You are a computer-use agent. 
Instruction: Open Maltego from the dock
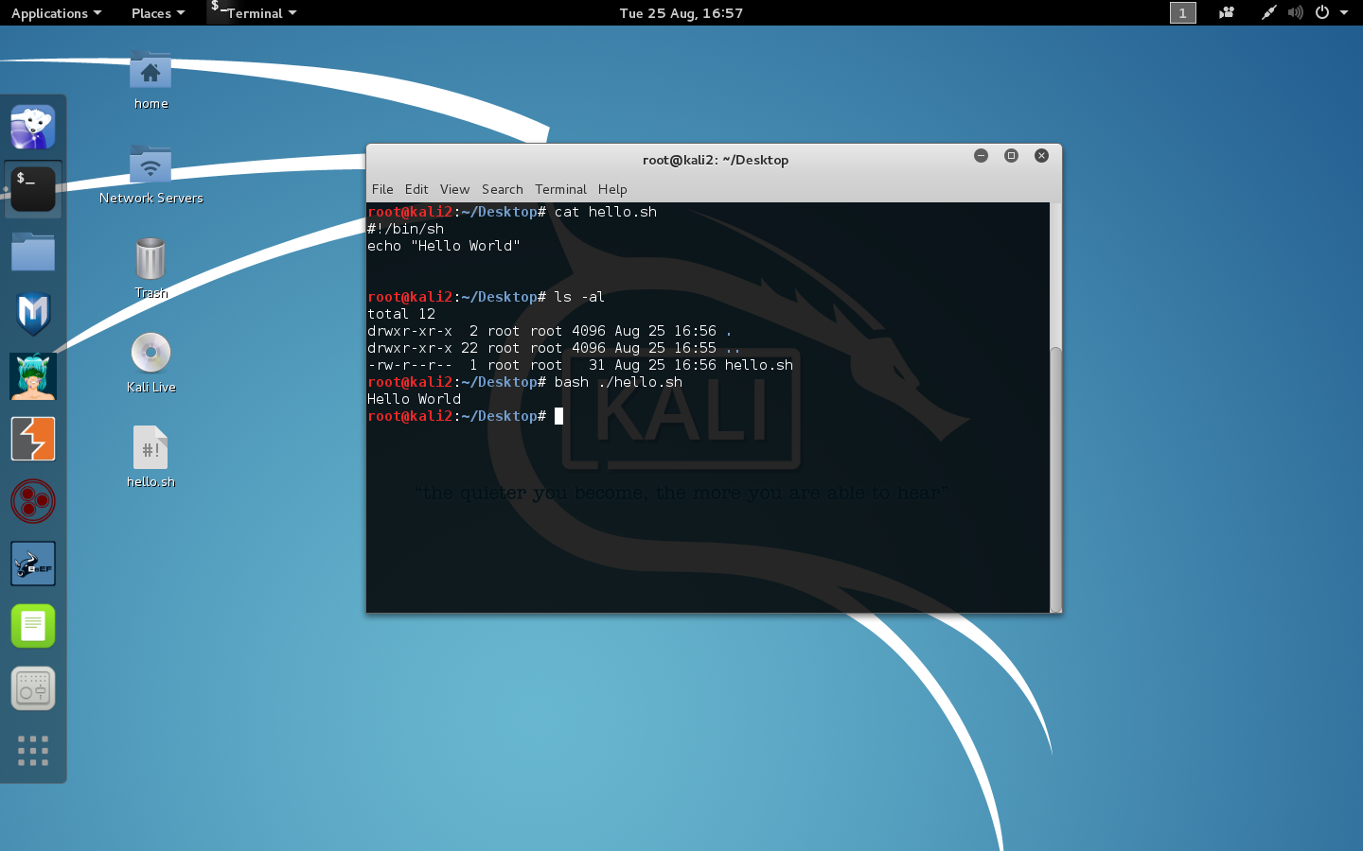click(33, 501)
